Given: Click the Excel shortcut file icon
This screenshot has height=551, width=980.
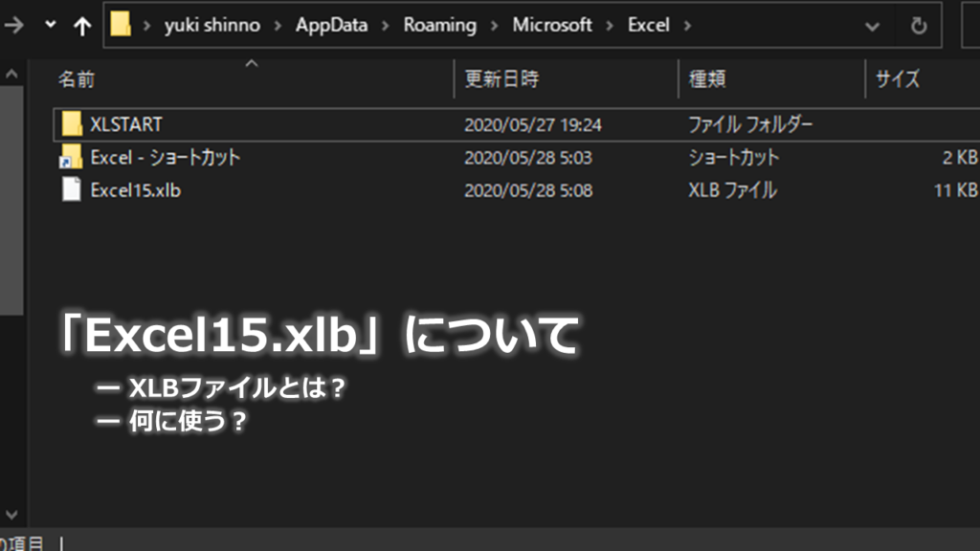Looking at the screenshot, I should tap(72, 157).
